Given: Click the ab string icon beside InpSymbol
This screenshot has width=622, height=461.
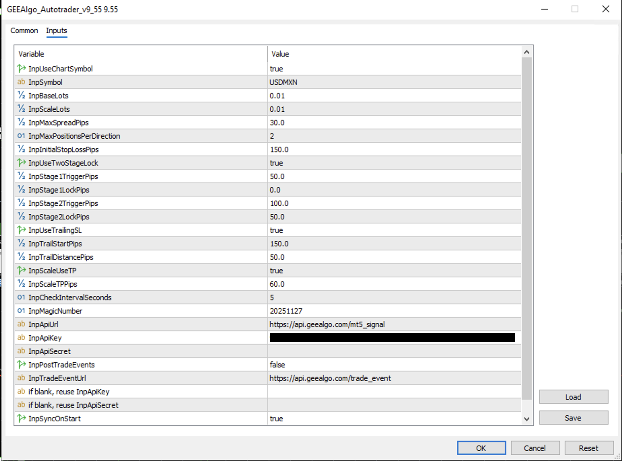Looking at the screenshot, I should coord(21,82).
